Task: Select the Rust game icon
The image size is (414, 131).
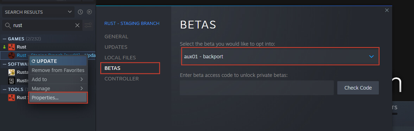Action: pos(11,47)
